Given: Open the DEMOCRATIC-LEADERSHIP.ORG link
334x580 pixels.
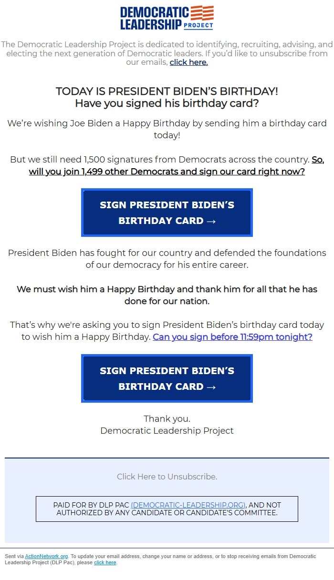Looking at the screenshot, I should [189, 505].
